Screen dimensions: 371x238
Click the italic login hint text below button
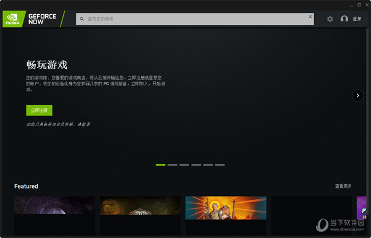coord(58,124)
